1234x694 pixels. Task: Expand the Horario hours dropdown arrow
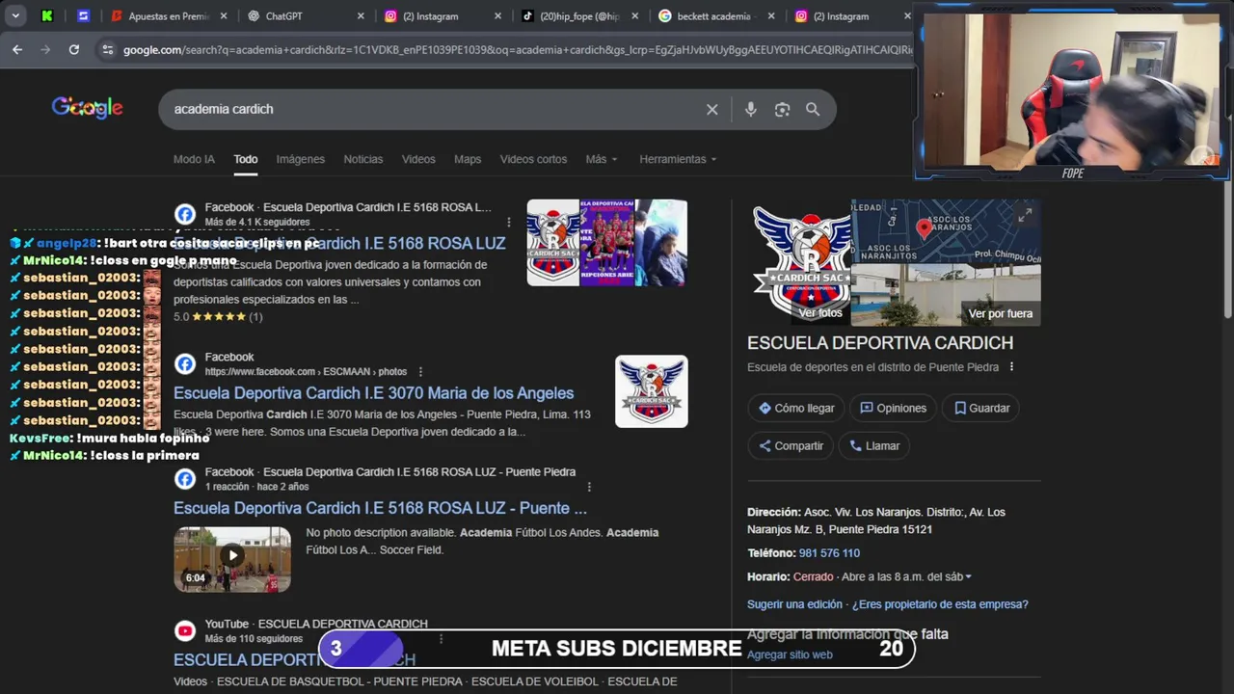pyautogui.click(x=968, y=577)
